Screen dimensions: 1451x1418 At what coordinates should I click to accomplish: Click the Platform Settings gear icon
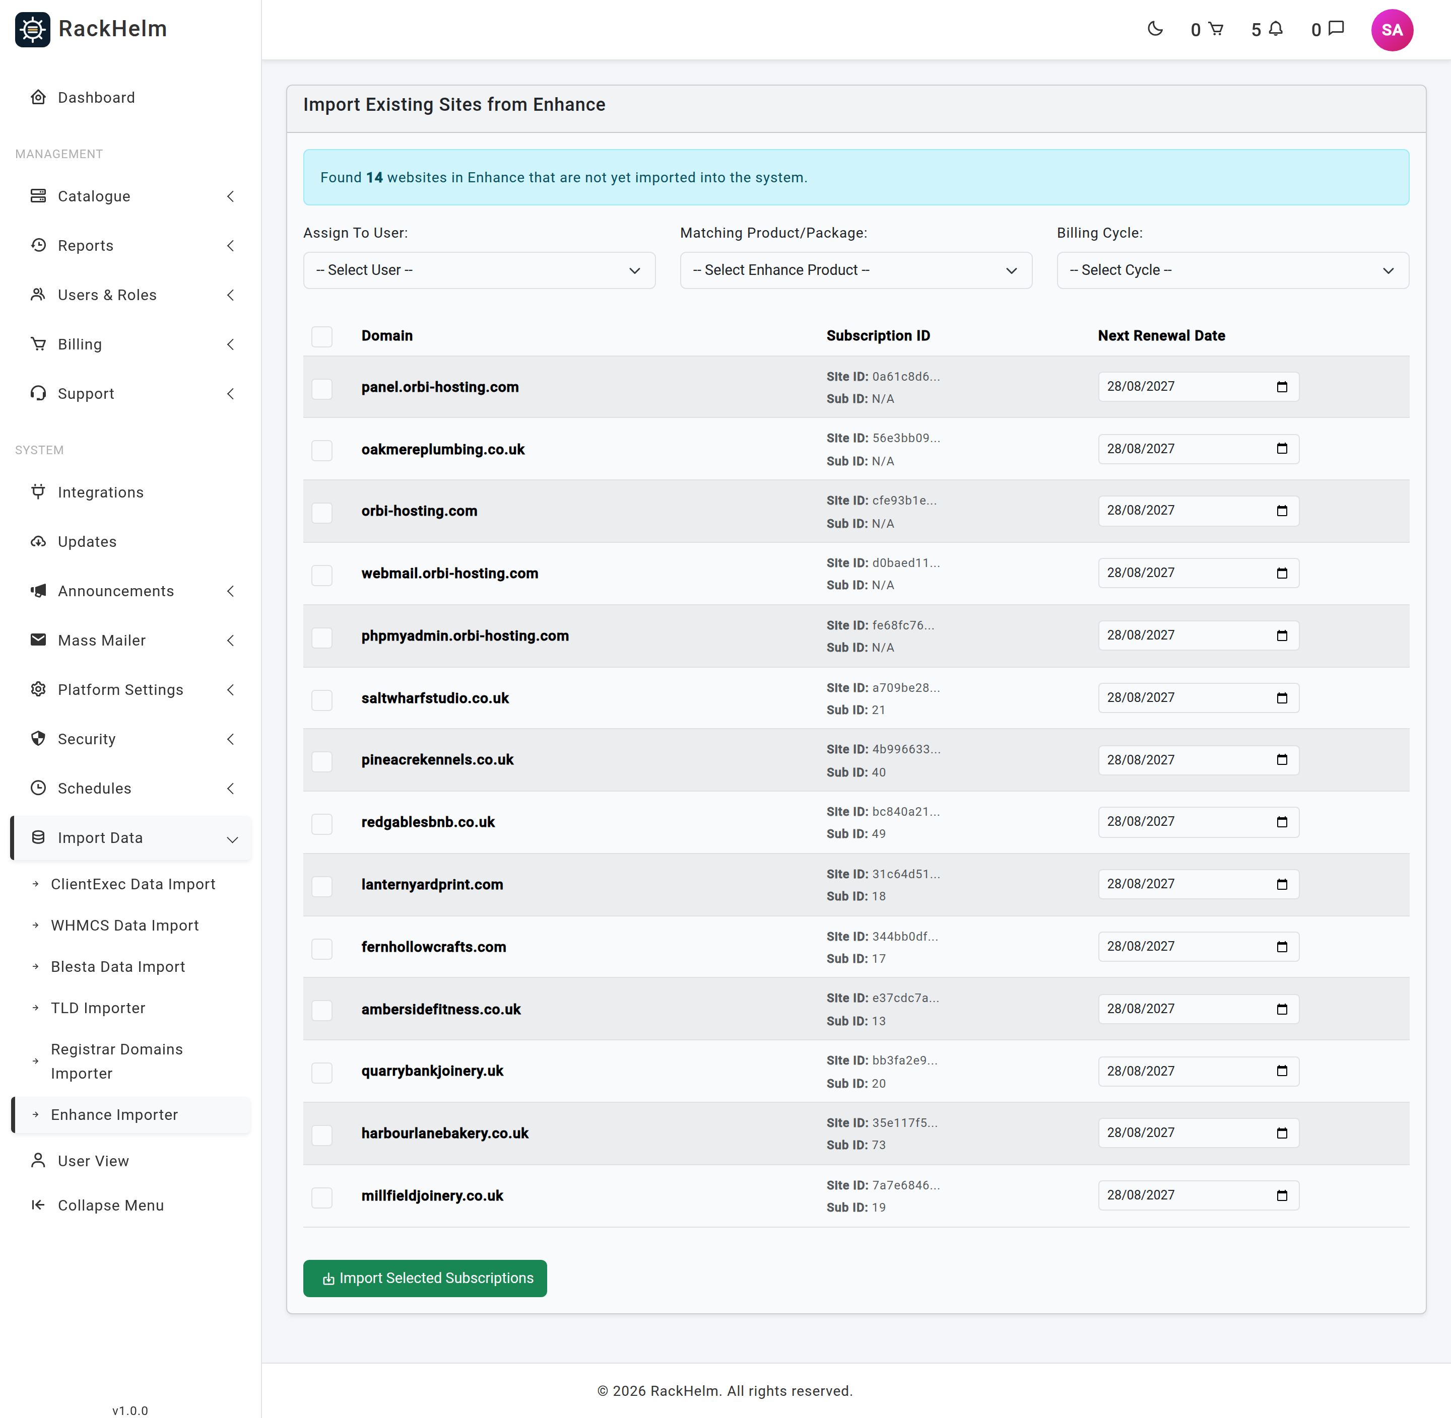(x=38, y=689)
